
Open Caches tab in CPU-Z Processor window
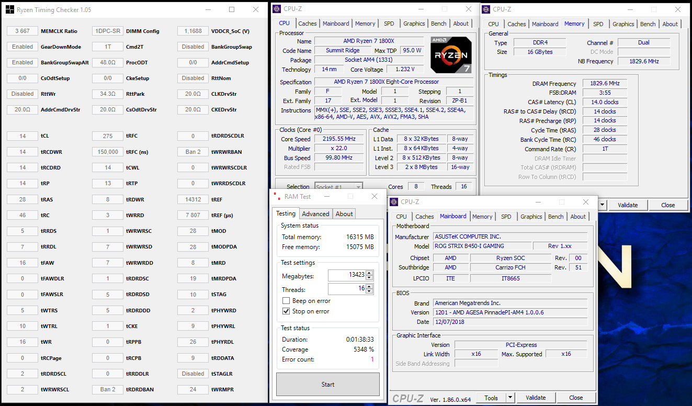coord(308,24)
